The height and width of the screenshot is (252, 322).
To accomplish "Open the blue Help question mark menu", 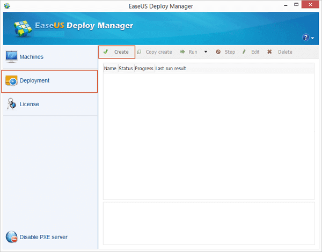I will pos(308,38).
